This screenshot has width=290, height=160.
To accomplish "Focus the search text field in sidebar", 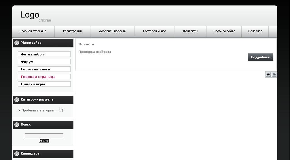I will pyautogui.click(x=44, y=136).
